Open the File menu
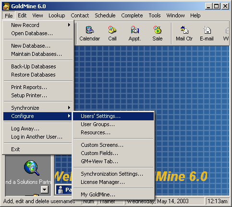The image size is (232, 207). pyautogui.click(x=9, y=16)
